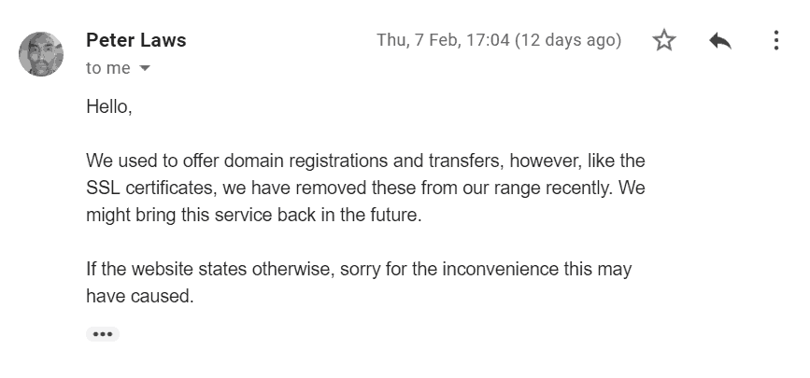Reply to Peter Laws' message
This screenshot has width=810, height=378.
720,40
